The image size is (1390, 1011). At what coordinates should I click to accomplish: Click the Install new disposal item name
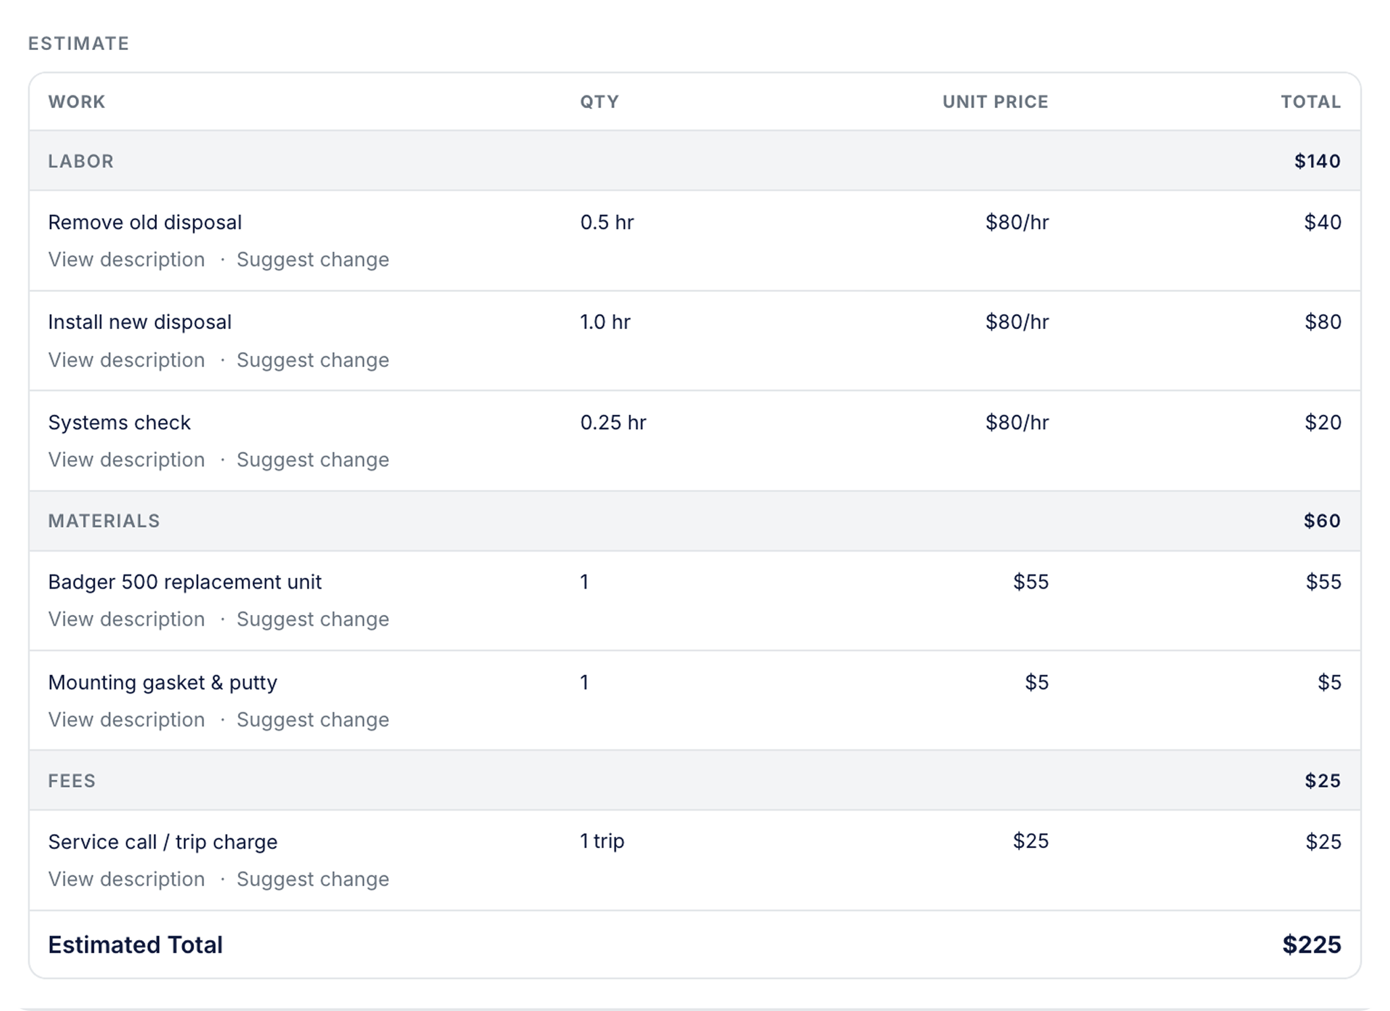click(x=140, y=322)
